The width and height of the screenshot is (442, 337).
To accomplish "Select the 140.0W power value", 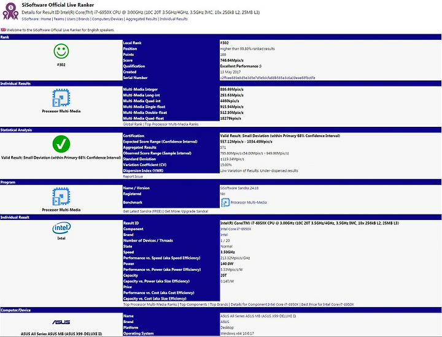I will point(227,263).
